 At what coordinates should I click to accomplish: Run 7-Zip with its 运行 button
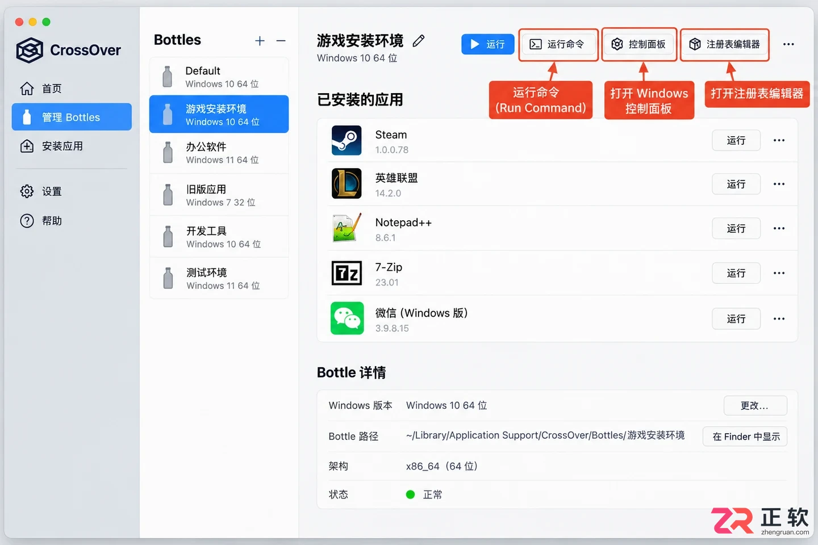point(736,273)
